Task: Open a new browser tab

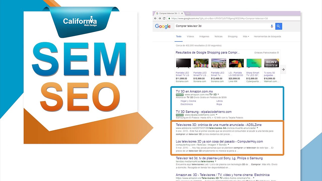Action: pos(188,13)
